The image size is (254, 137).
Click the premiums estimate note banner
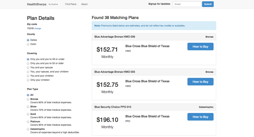[154, 26]
